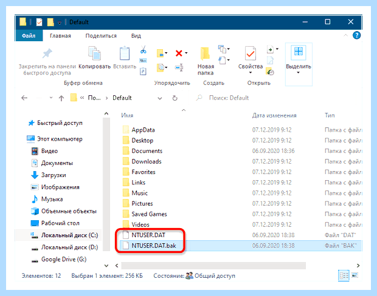Open the New item dropdown arrow
Image resolution: width=377 pixels, height=296 pixels.
pyautogui.click(x=229, y=49)
